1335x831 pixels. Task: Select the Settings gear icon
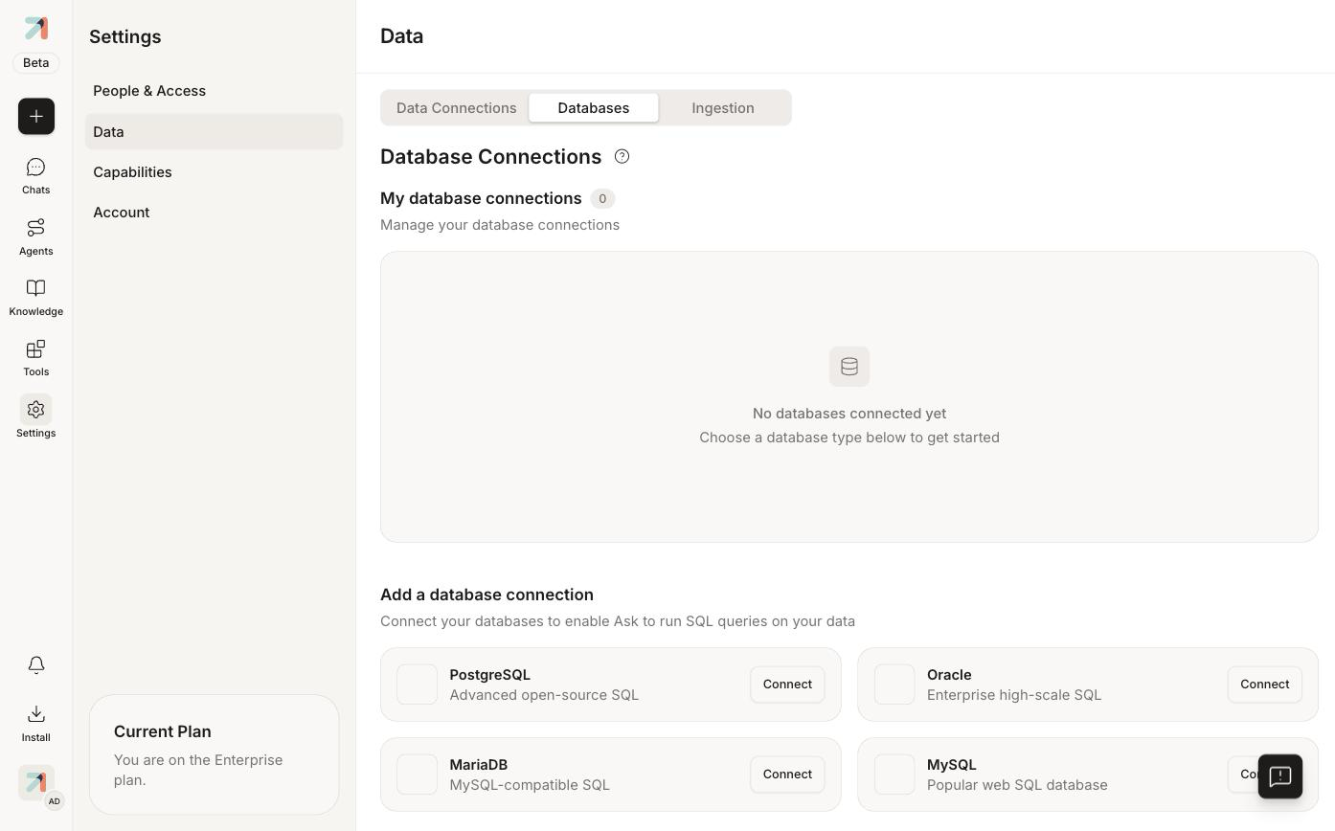pyautogui.click(x=36, y=410)
